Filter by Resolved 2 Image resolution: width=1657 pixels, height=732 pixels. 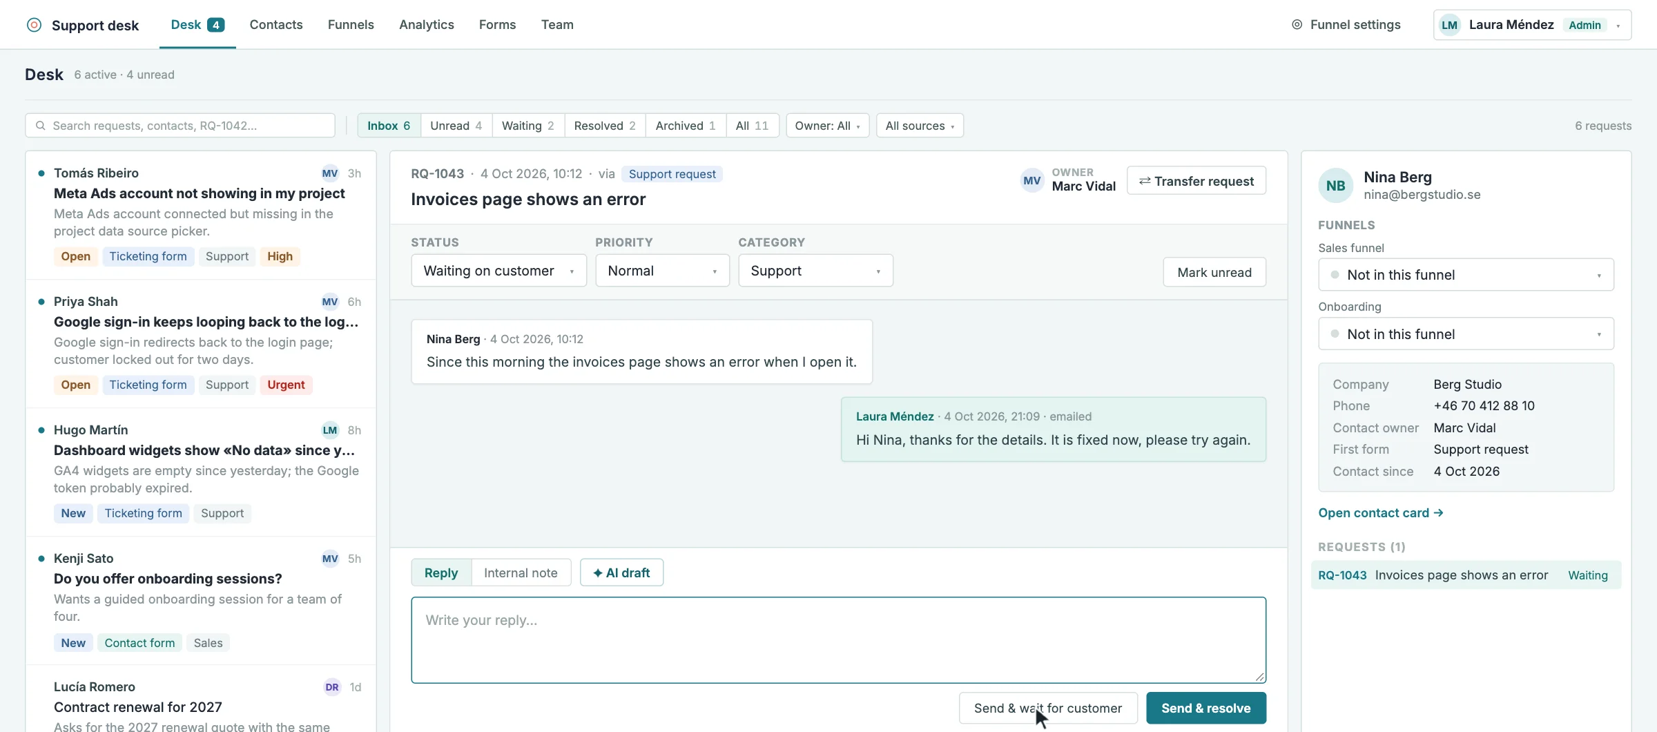(x=605, y=126)
